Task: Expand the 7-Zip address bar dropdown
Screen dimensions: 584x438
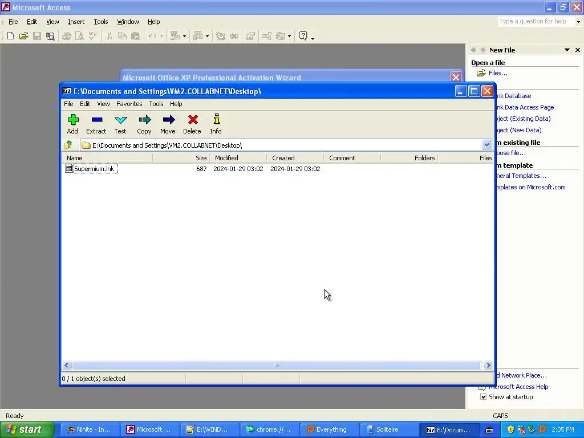Action: (x=486, y=145)
